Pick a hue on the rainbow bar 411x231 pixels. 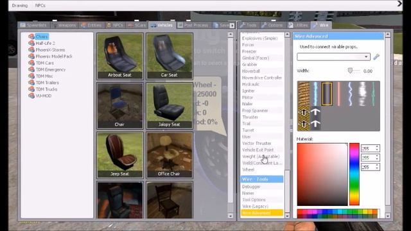pyautogui.click(x=354, y=174)
